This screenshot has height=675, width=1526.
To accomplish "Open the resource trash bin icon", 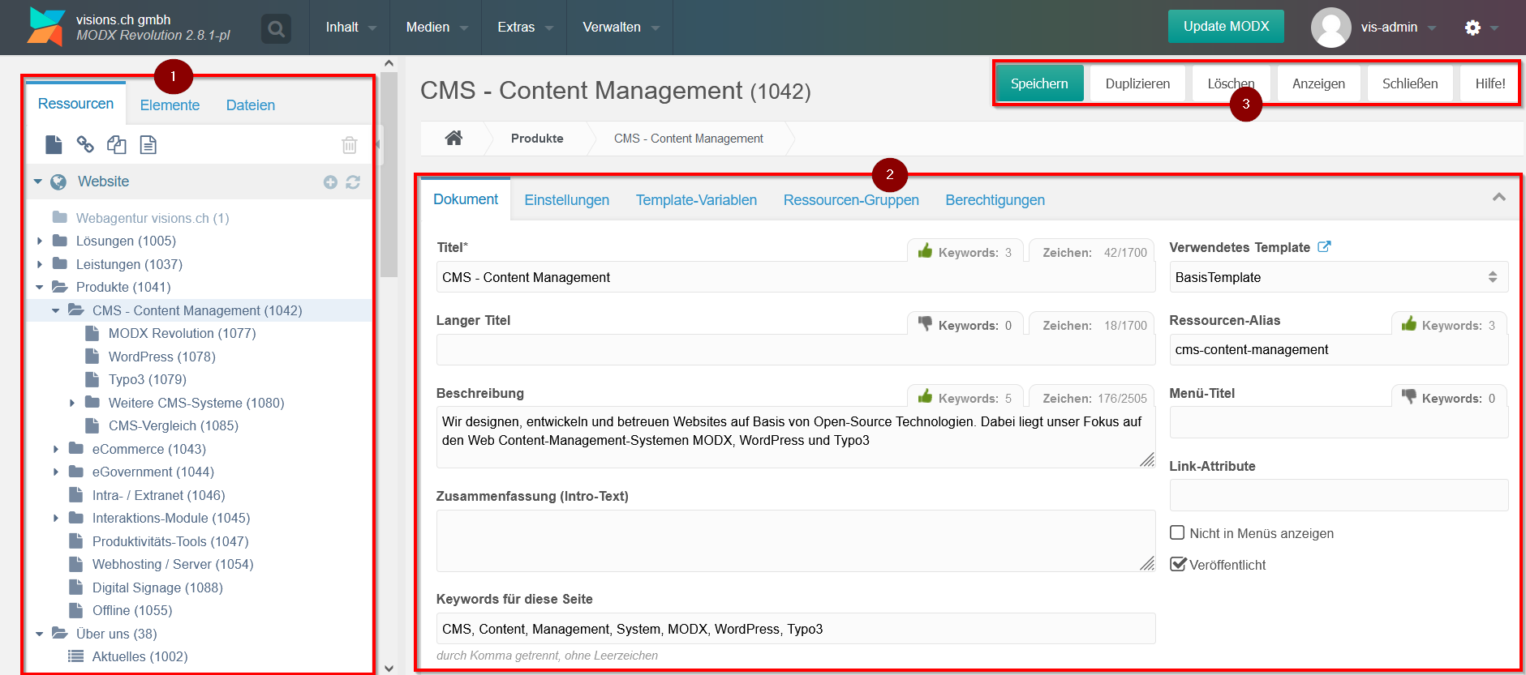I will click(x=349, y=145).
